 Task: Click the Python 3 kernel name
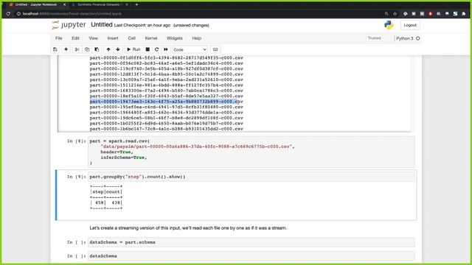click(405, 38)
